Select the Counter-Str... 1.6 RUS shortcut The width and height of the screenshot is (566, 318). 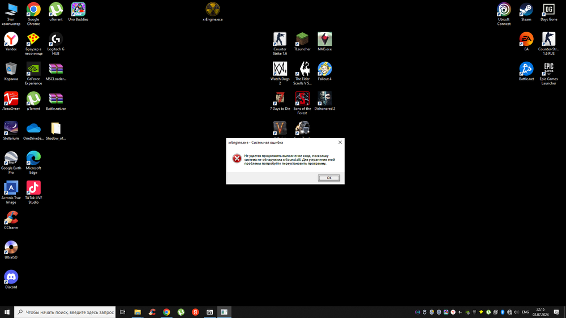(548, 44)
